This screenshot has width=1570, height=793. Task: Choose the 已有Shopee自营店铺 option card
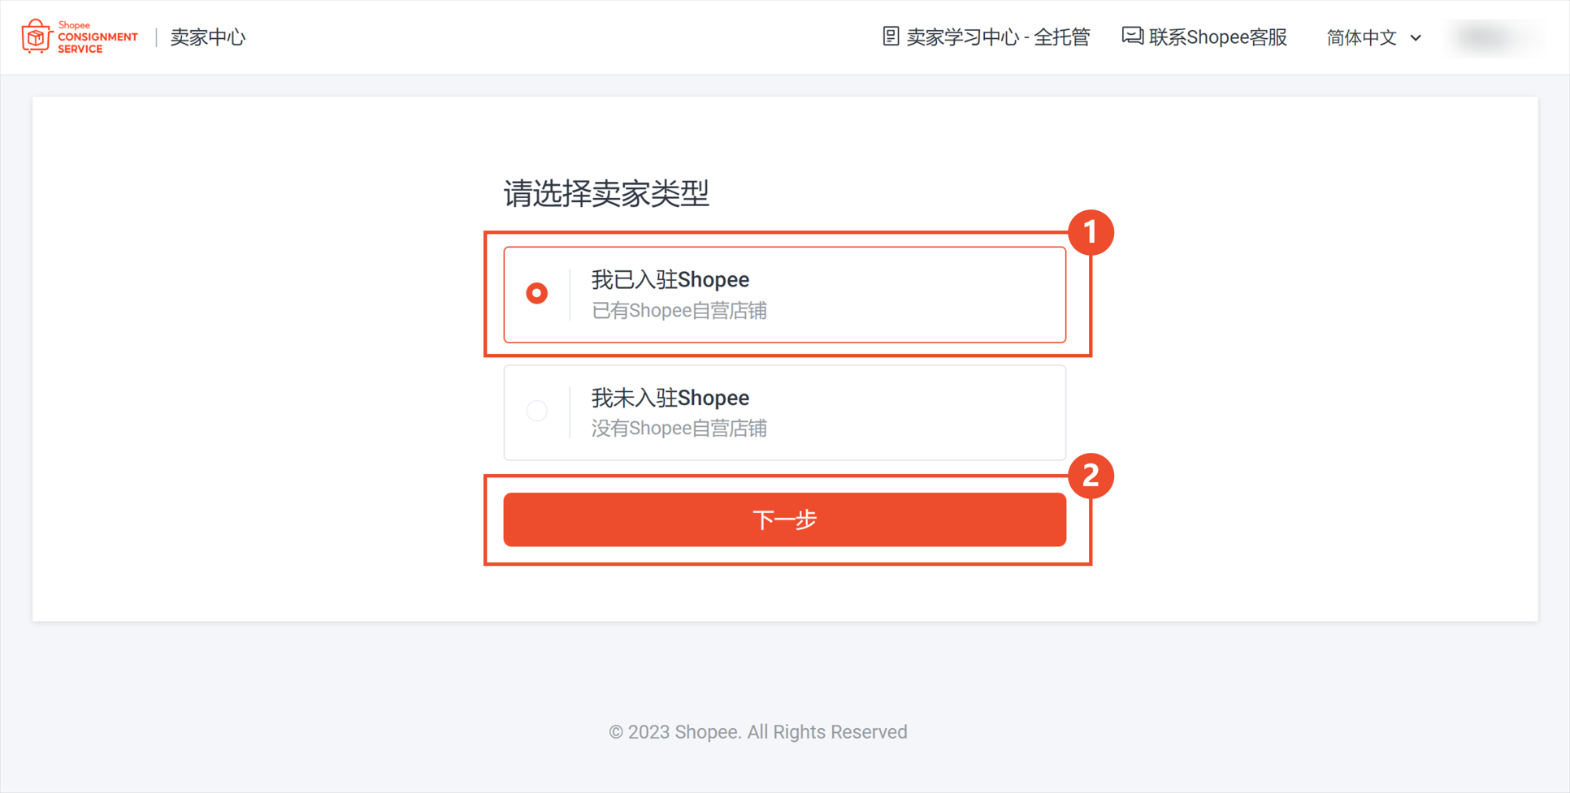click(784, 295)
